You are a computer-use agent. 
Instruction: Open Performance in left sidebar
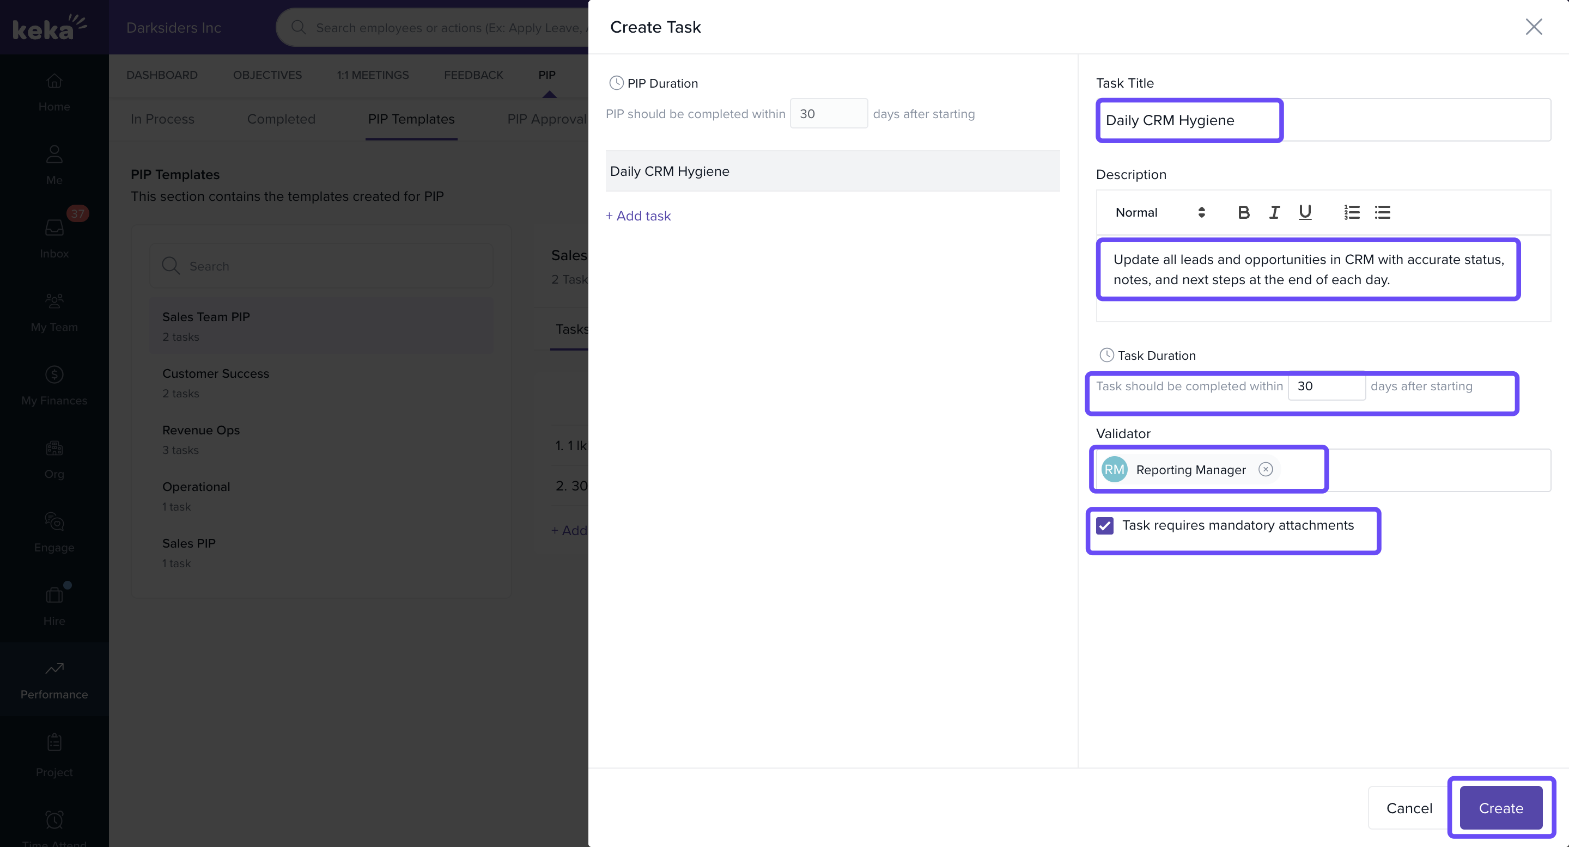coord(54,680)
